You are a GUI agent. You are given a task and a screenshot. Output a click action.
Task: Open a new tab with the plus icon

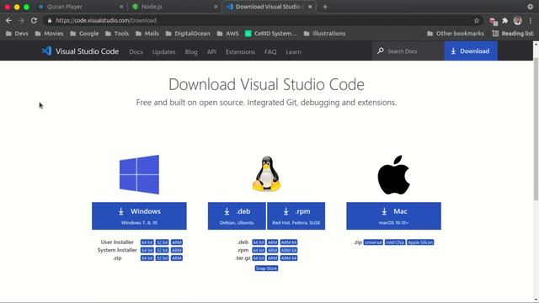coord(325,7)
